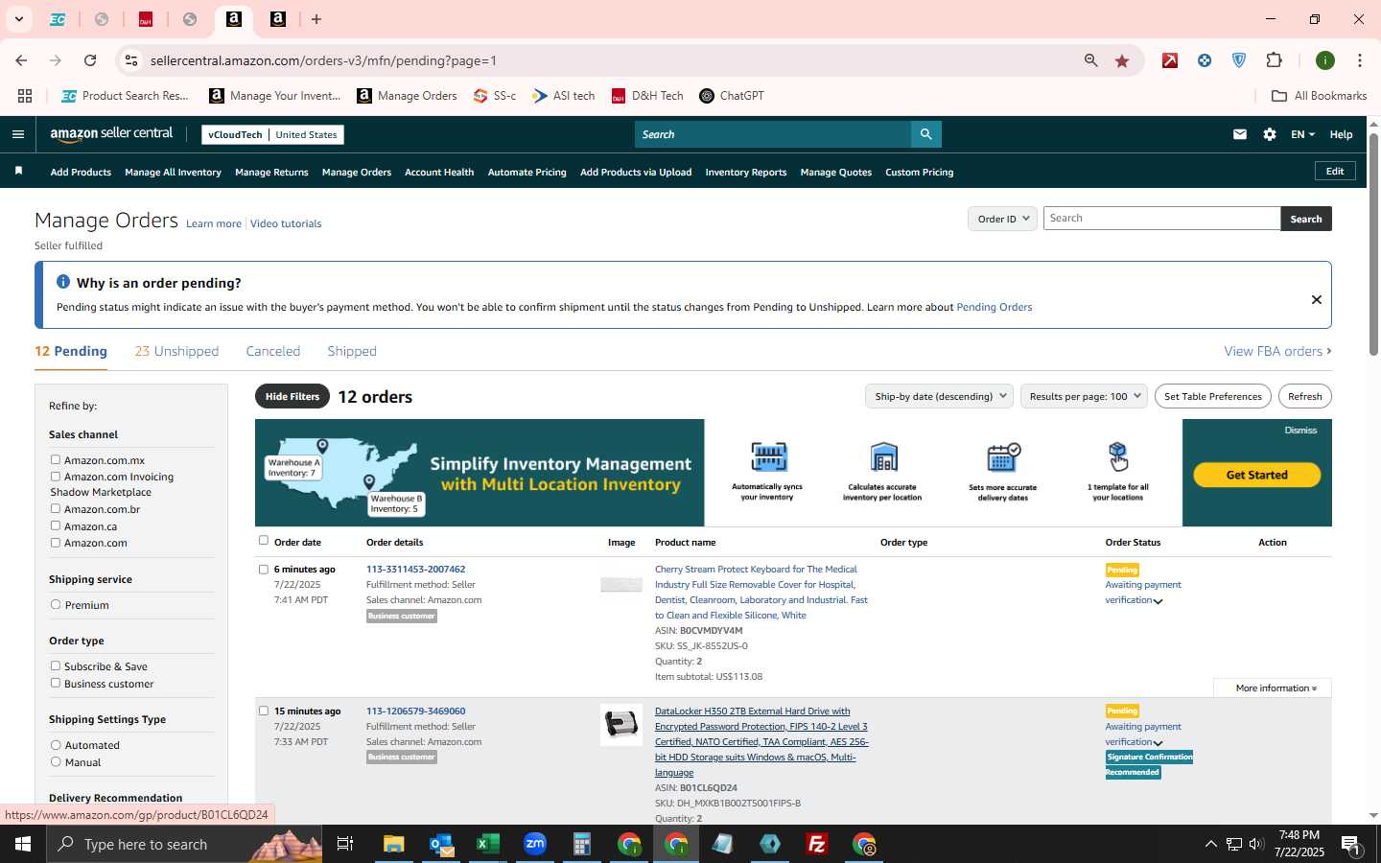Open the Order ID search type dropdown
Screen dimensions: 1381x863
[x=1002, y=219]
